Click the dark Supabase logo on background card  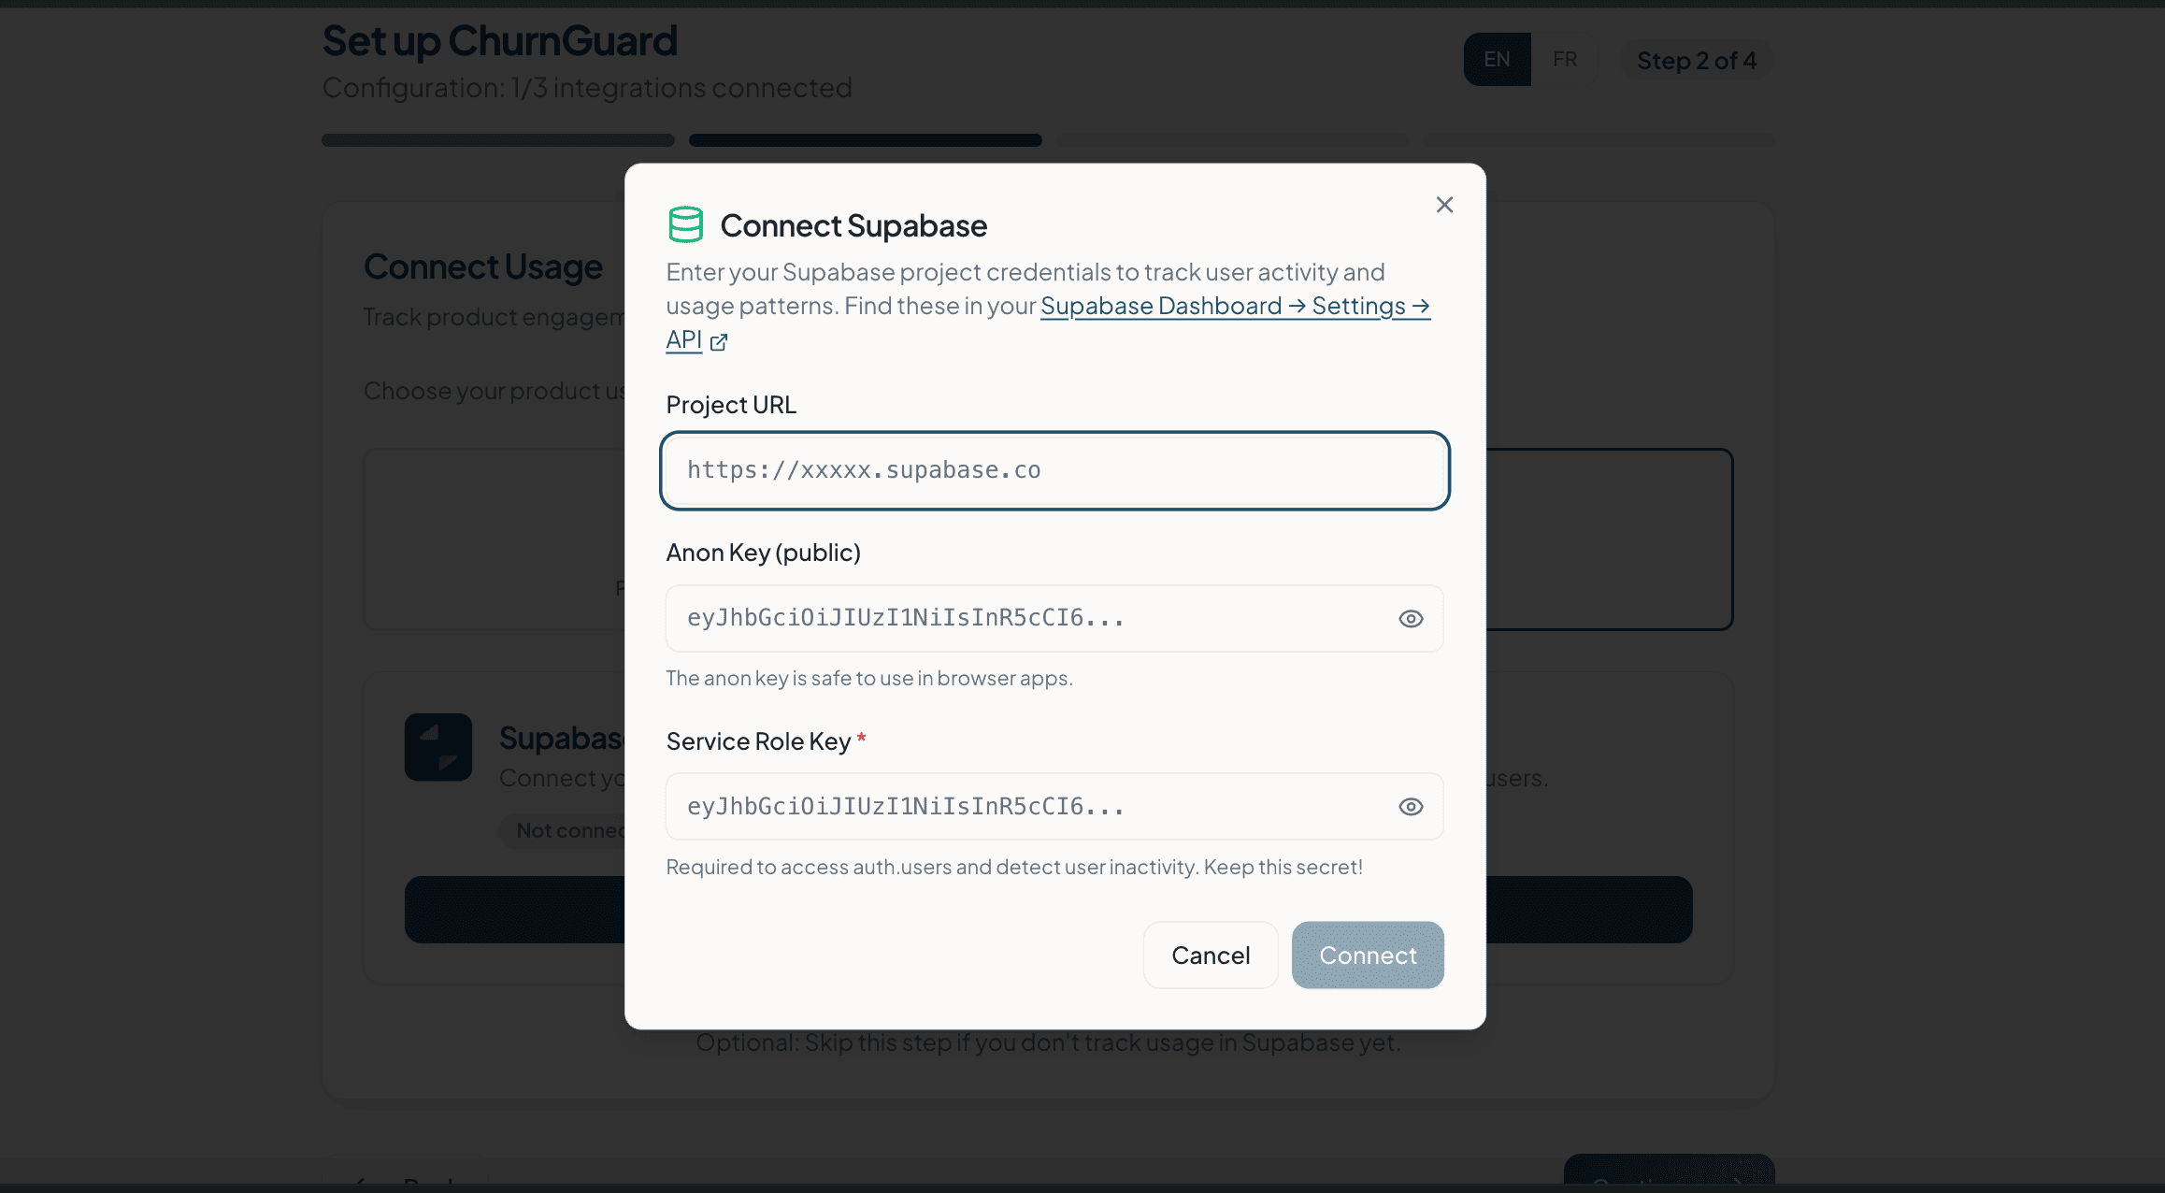click(438, 747)
